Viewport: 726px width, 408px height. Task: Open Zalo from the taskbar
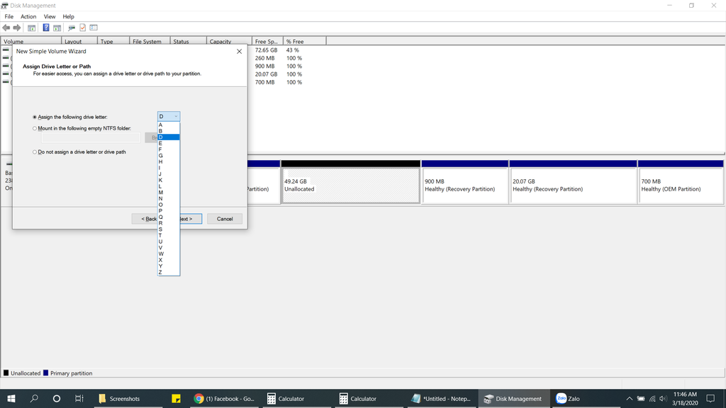585,398
